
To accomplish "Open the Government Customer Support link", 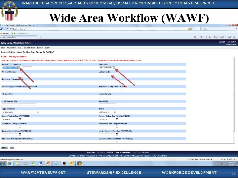I will coord(137,156).
